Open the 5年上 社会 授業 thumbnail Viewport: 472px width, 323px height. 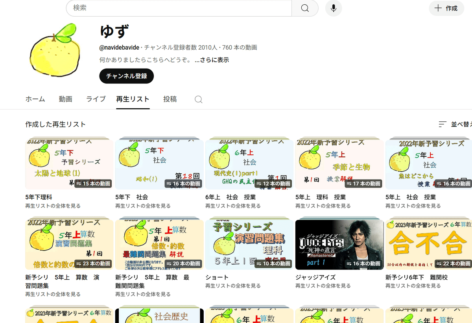coord(429,163)
